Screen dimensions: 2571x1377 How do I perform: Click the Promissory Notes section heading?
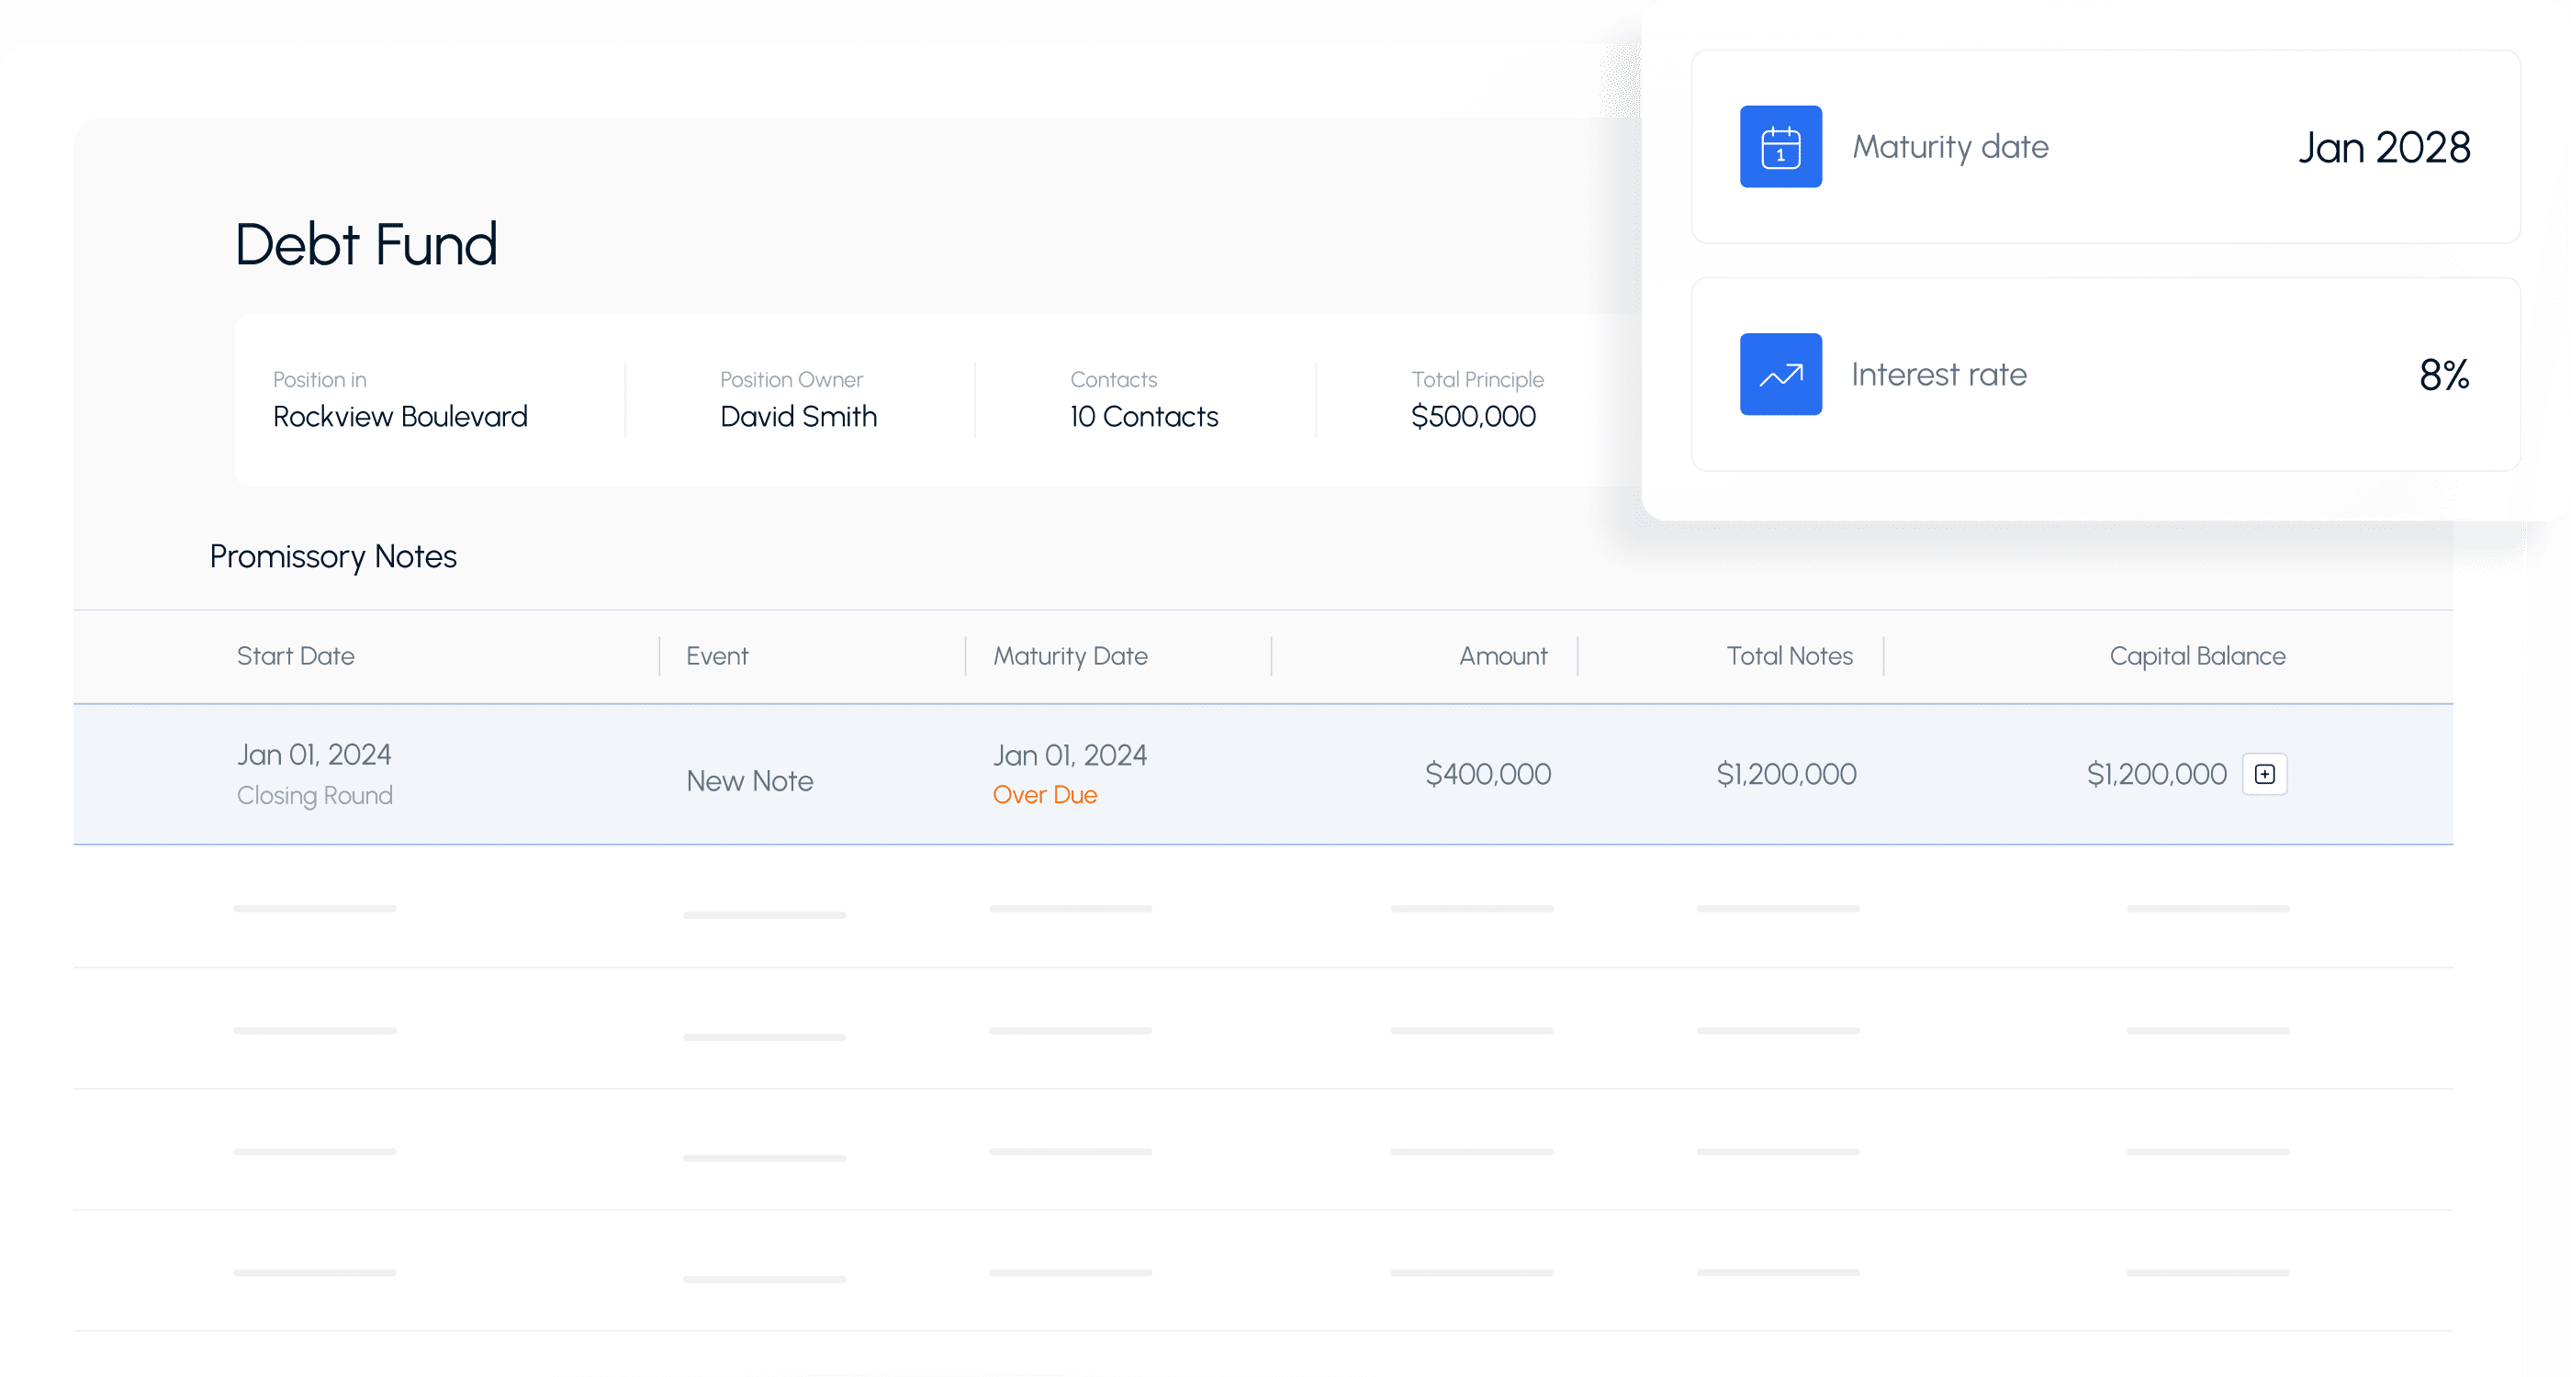tap(333, 557)
